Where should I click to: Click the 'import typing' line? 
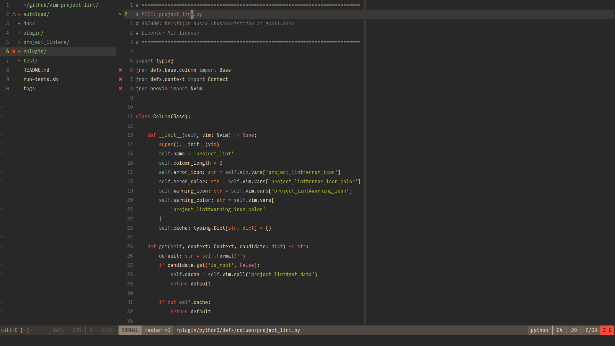click(x=154, y=61)
